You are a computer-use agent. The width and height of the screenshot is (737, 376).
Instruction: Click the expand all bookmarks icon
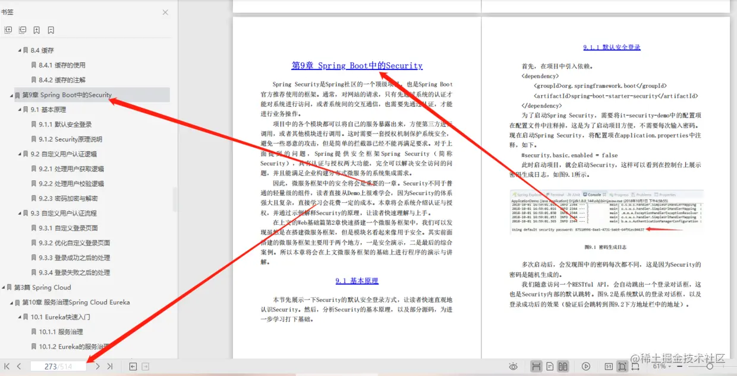coord(8,30)
